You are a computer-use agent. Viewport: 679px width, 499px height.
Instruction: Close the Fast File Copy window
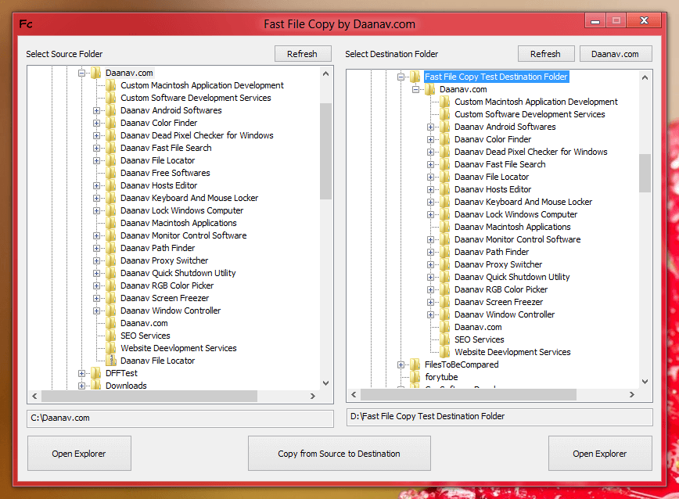click(x=645, y=20)
